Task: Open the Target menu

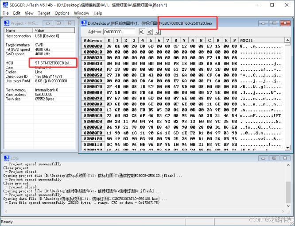Action: [44, 13]
